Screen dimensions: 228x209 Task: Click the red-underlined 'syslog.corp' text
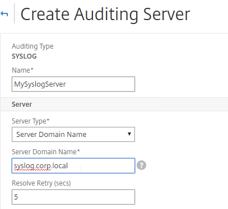(x=32, y=166)
